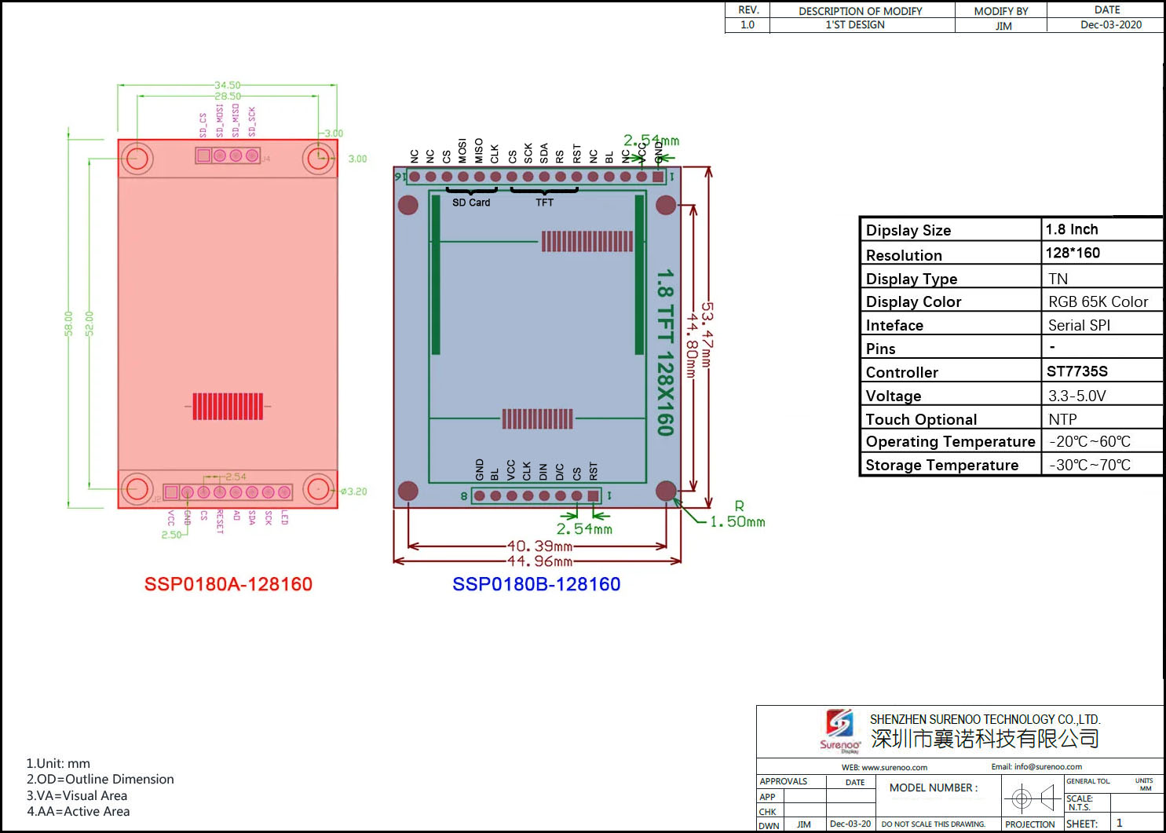Image resolution: width=1166 pixels, height=833 pixels.
Task: Select the top-left mounting hole on red board
Action: (137, 159)
